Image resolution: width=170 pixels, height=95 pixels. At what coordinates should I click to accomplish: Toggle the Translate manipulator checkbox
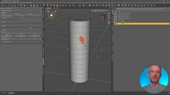(2, 18)
